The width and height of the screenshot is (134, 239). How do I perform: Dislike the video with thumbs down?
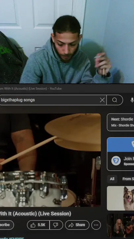tap(56, 225)
